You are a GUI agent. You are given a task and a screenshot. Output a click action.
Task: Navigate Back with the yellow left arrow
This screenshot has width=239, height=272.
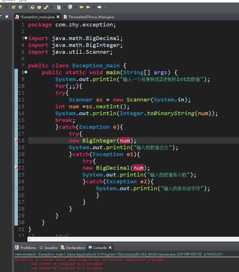[88, 7]
